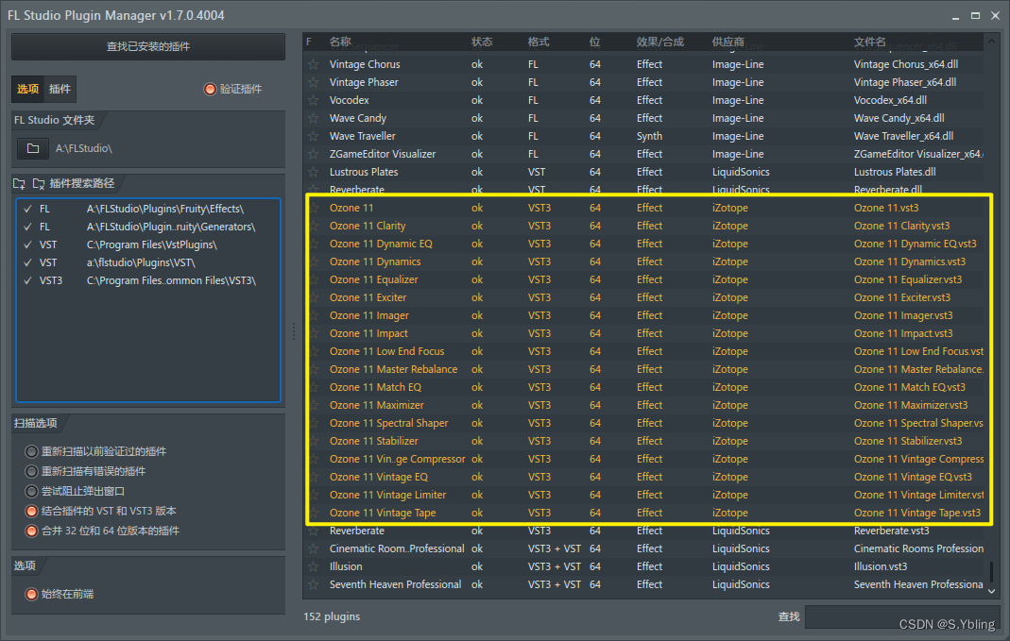Screen dimensions: 1010x641
Task: Minimize the Plugin Manager window
Action: [955, 16]
